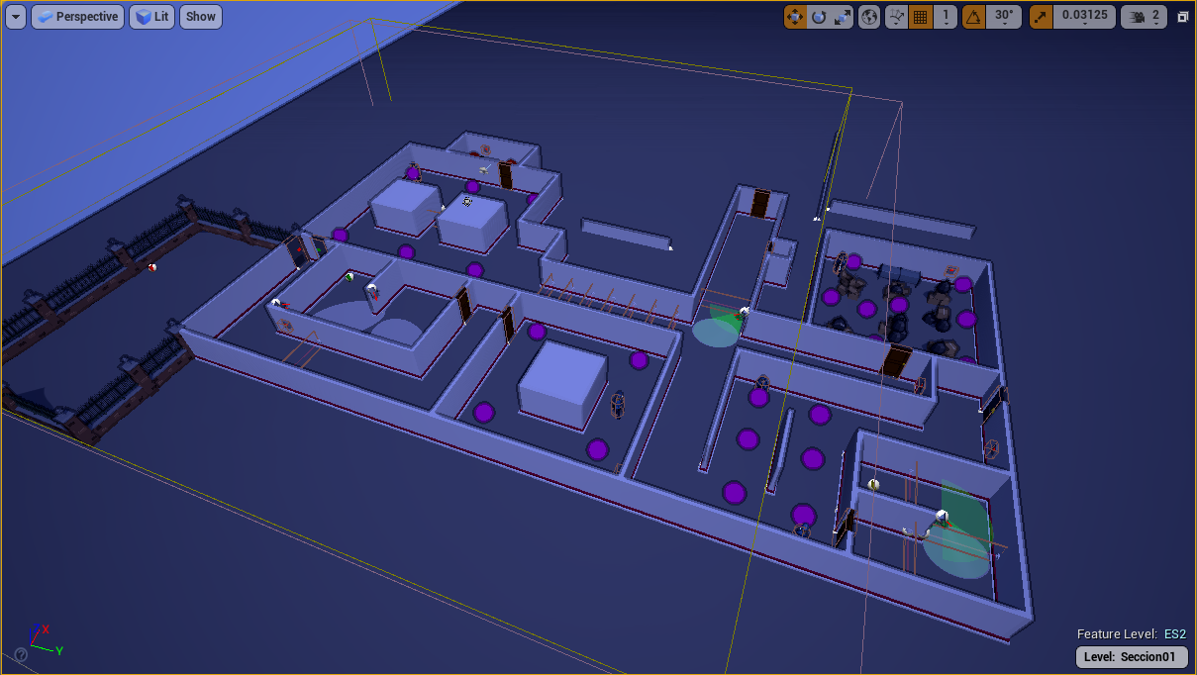1197x675 pixels.
Task: Toggle rotation angle snapping
Action: 974,17
